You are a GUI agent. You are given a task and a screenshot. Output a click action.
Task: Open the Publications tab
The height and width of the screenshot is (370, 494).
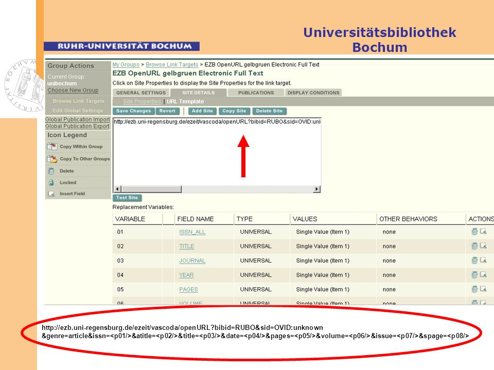(256, 93)
